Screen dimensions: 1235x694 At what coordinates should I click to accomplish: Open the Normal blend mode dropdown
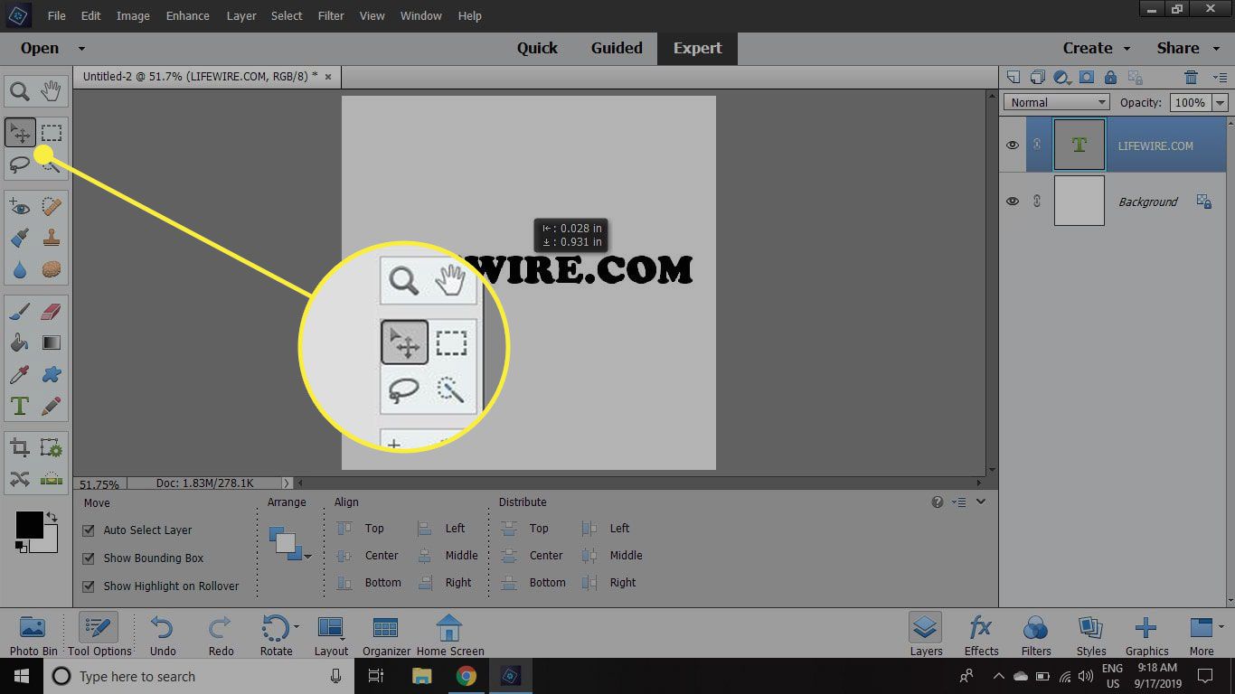1056,103
